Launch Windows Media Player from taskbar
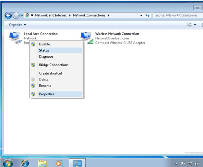This screenshot has height=167, width=203. coord(59,163)
